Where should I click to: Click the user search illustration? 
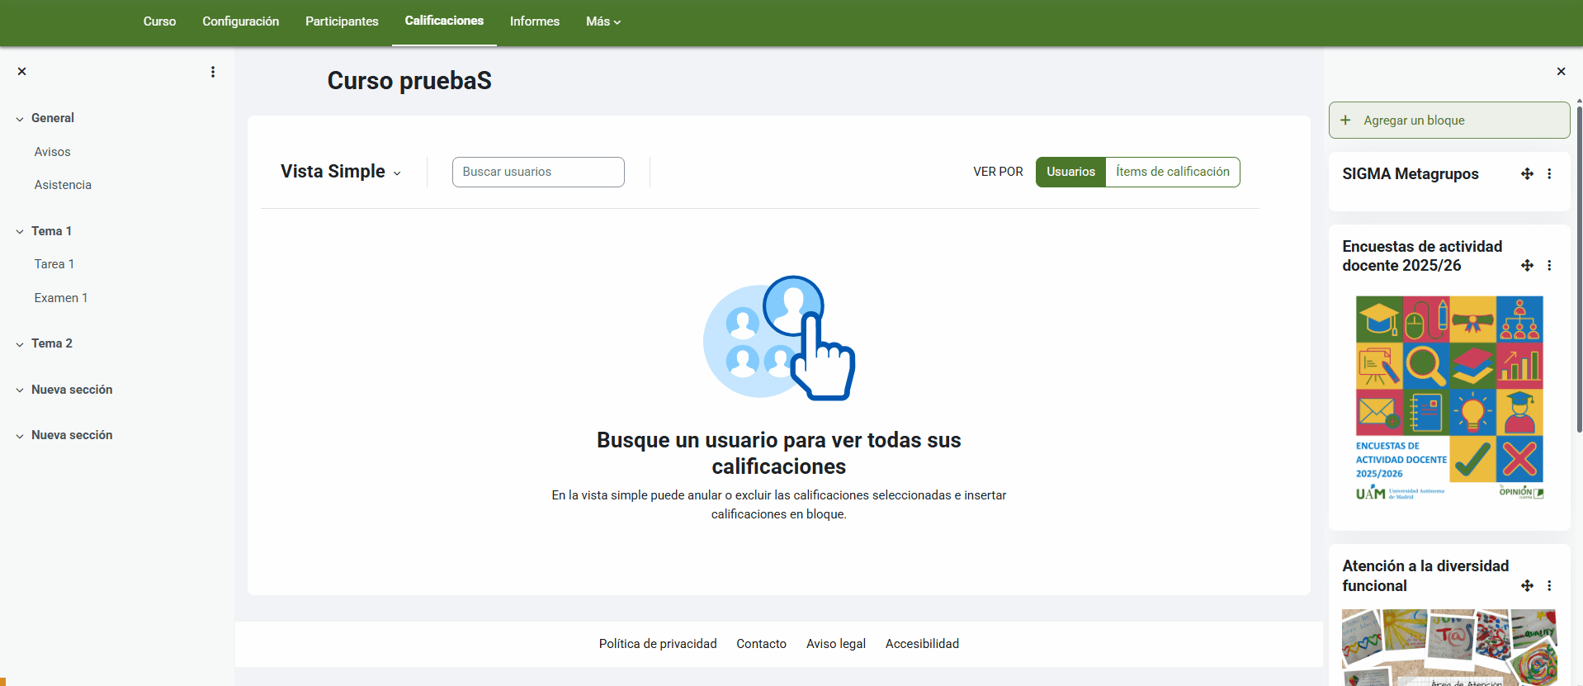[x=779, y=338]
